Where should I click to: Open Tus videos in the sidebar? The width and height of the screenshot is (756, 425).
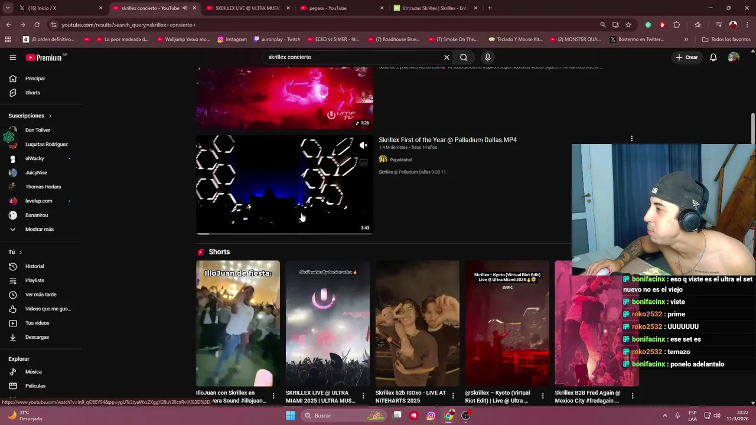coord(37,323)
